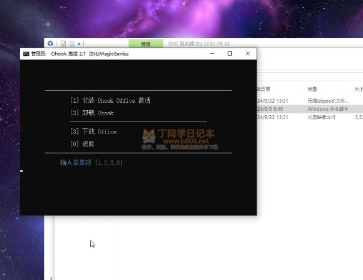Open the green 管理 ribbon tab
Screen dimensions: 363x280
click(x=145, y=43)
